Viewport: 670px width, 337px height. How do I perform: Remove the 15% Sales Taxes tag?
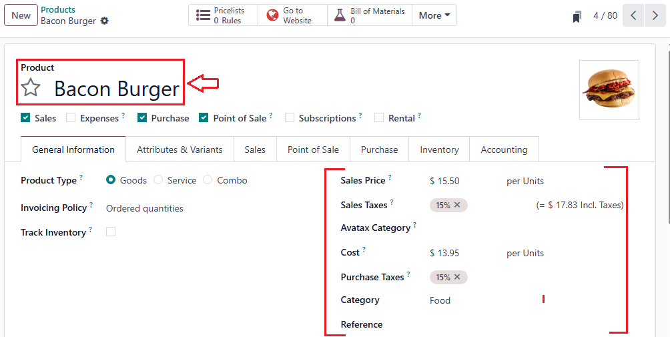tap(457, 205)
